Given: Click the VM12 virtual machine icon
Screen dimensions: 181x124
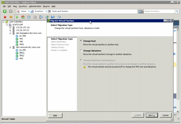Looking at the screenshot, I should [17, 56].
